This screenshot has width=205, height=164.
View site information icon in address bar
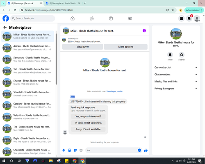[22, 10]
